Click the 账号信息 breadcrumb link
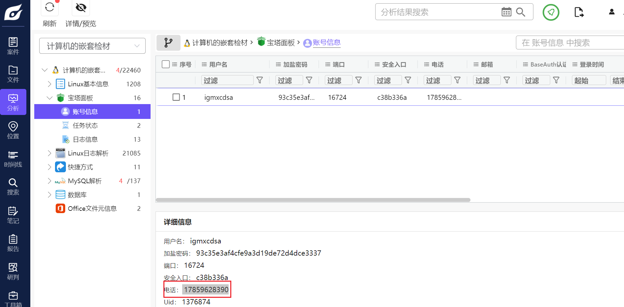 tap(326, 42)
